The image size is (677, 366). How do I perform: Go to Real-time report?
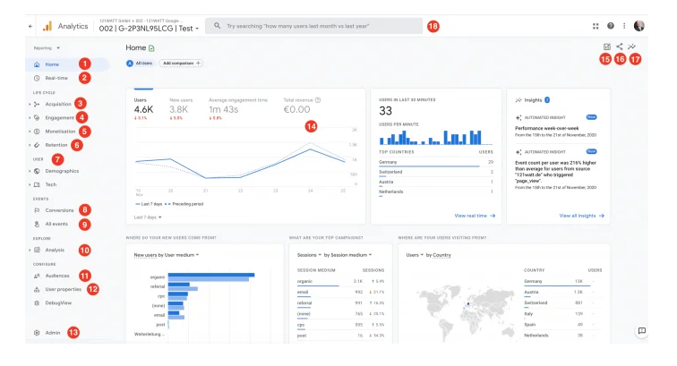tap(56, 78)
